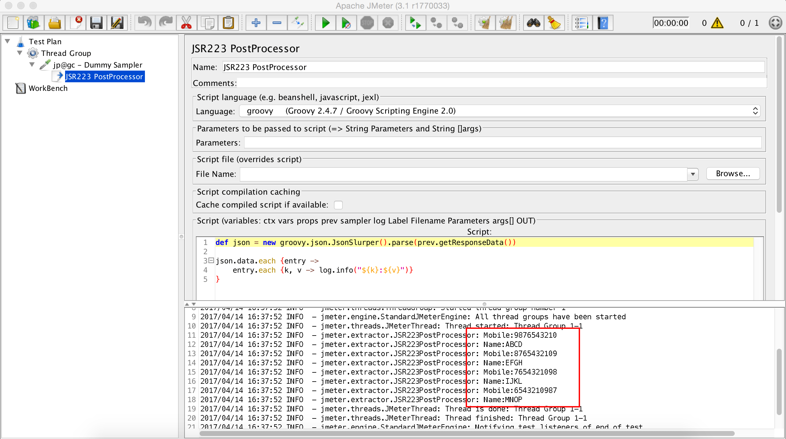The height and width of the screenshot is (439, 786).
Task: Click the Help question mark icon
Action: click(603, 23)
